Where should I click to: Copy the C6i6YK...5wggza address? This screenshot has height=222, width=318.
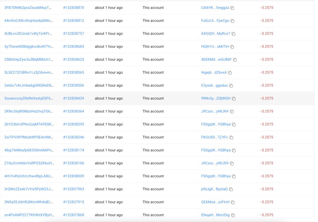[232, 8]
